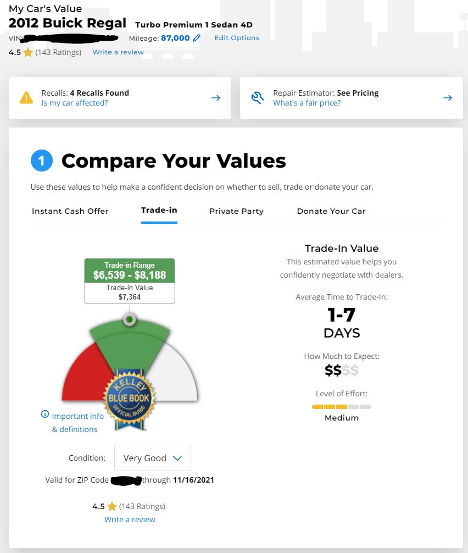The height and width of the screenshot is (553, 468).
Task: Click the pencil icon to edit mileage
Action: click(x=197, y=38)
